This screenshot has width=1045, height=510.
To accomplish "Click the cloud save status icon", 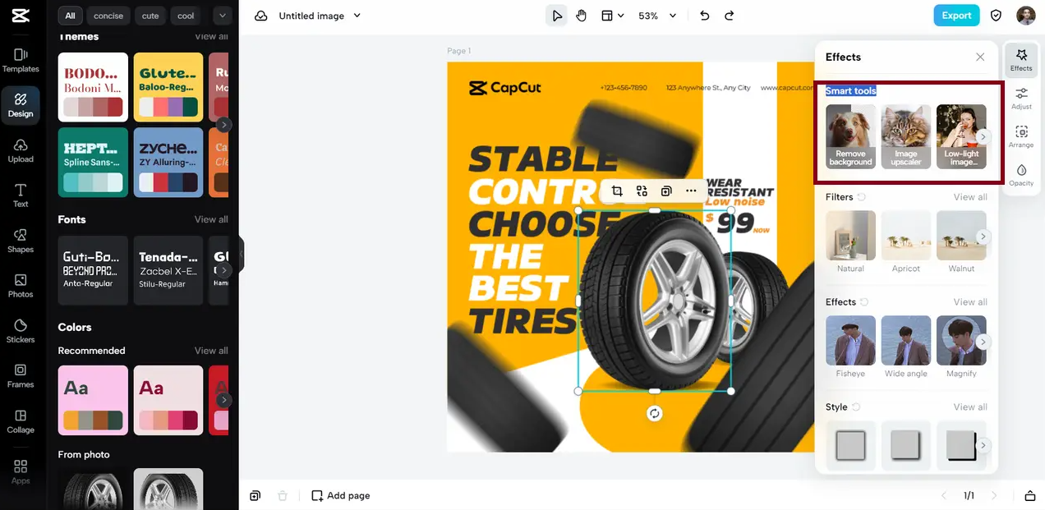I will pos(260,16).
